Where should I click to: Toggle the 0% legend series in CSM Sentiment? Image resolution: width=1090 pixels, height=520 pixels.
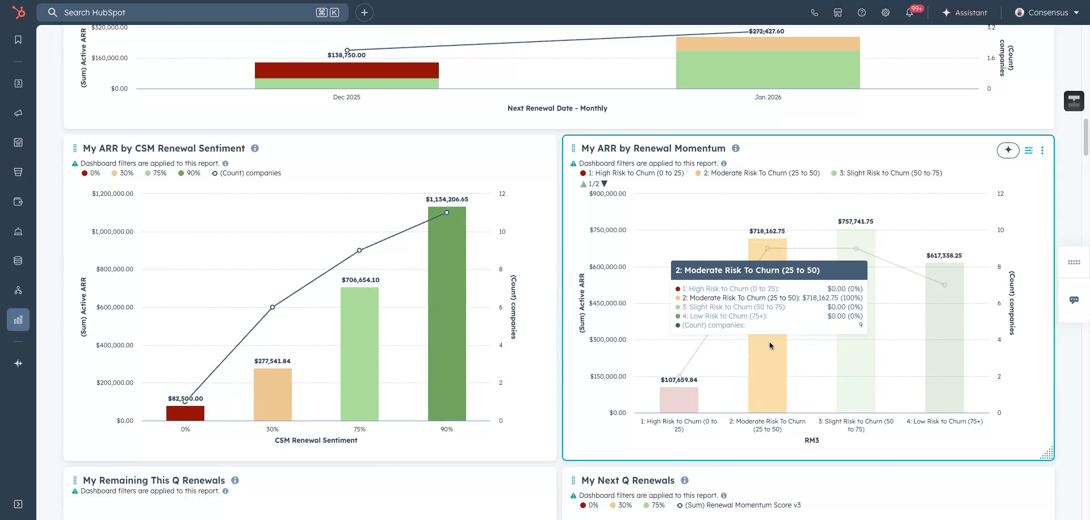91,173
